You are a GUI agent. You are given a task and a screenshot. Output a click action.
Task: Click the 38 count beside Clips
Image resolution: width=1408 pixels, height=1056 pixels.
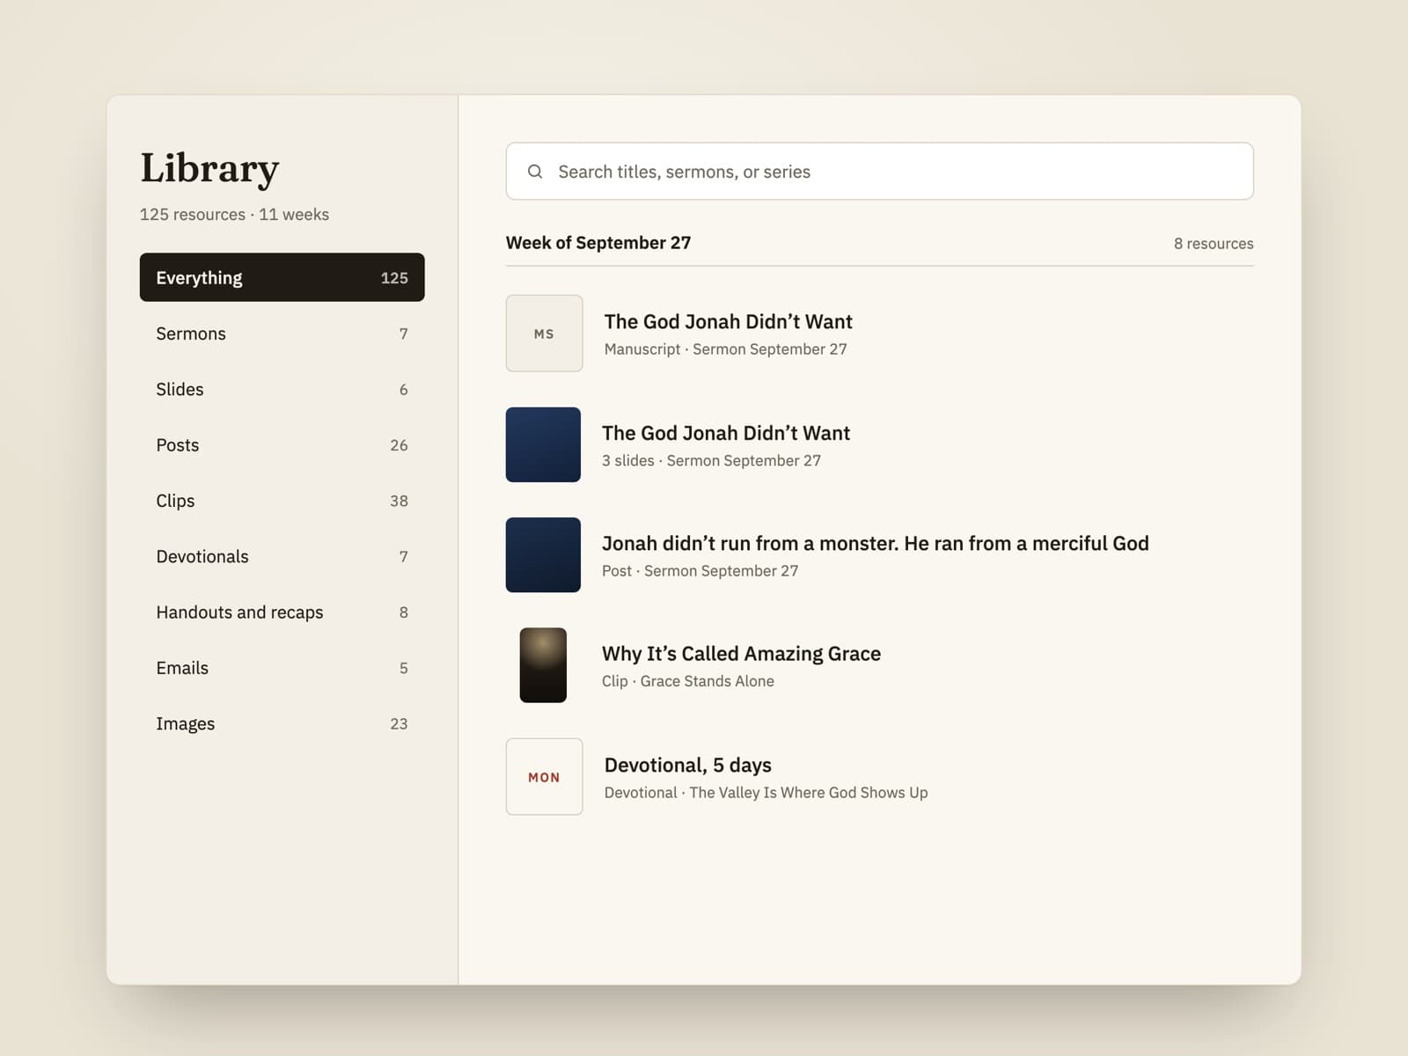[399, 501]
